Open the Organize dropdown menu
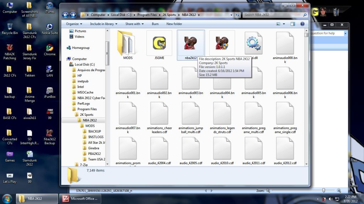The width and height of the screenshot is (364, 204). [x=74, y=24]
